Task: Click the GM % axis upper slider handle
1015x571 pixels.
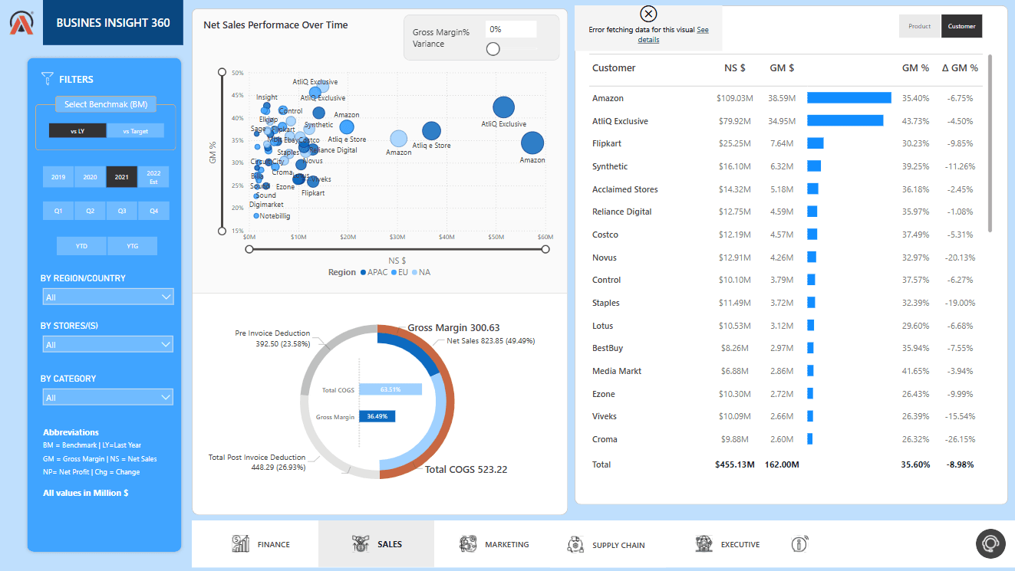Action: pyautogui.click(x=222, y=72)
